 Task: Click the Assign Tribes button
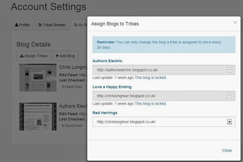click(34, 56)
